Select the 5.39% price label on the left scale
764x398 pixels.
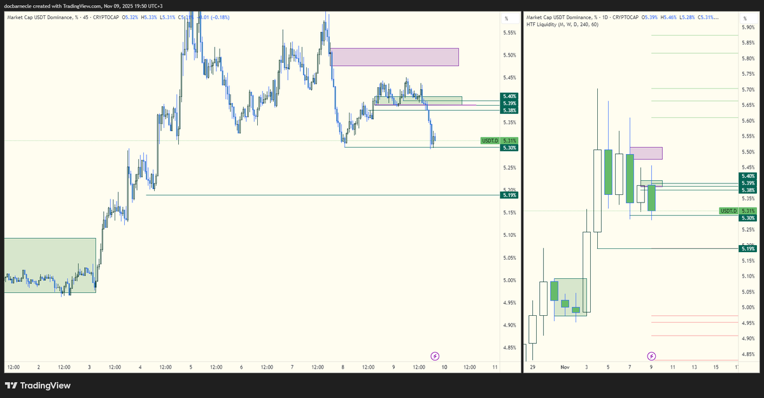click(509, 103)
